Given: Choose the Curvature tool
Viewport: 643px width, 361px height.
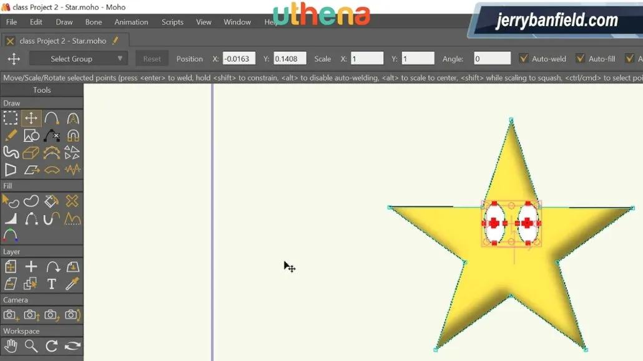Looking at the screenshot, I should click(x=72, y=118).
